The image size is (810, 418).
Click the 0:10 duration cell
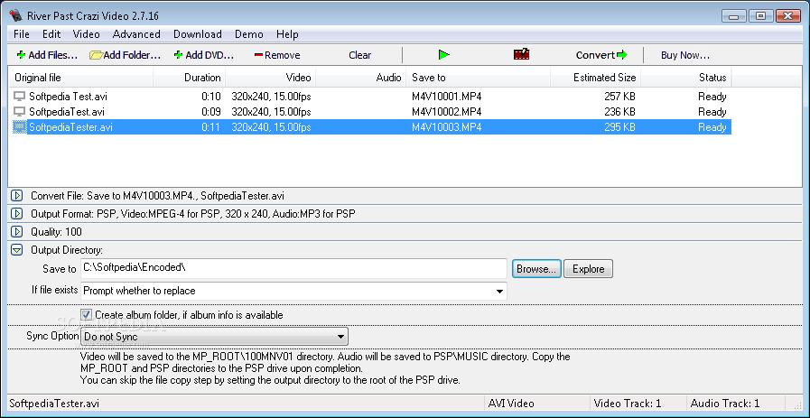pos(210,96)
